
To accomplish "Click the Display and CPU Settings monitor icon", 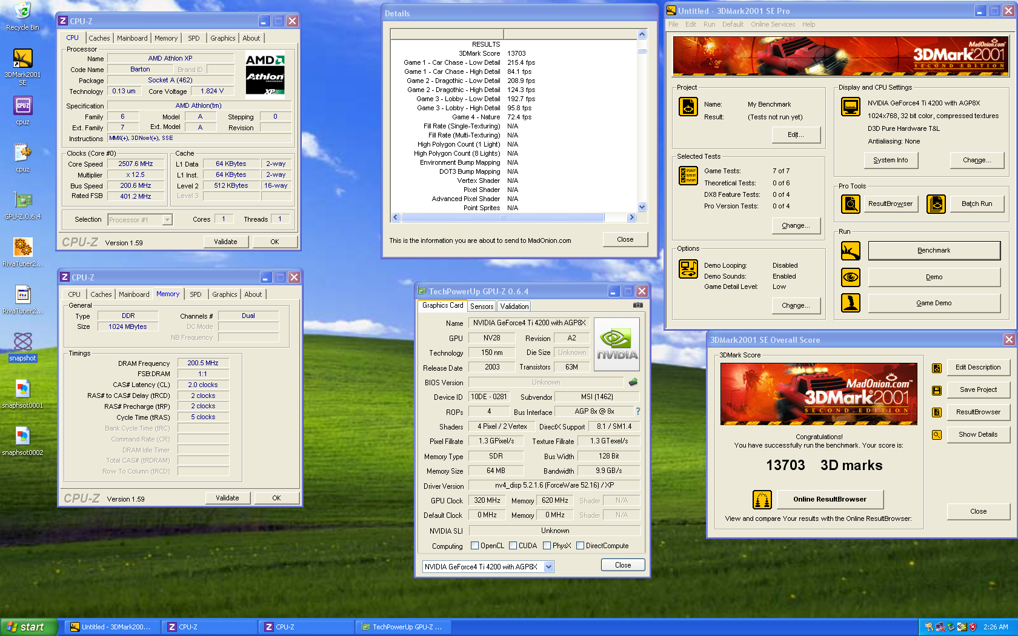I will click(x=851, y=107).
